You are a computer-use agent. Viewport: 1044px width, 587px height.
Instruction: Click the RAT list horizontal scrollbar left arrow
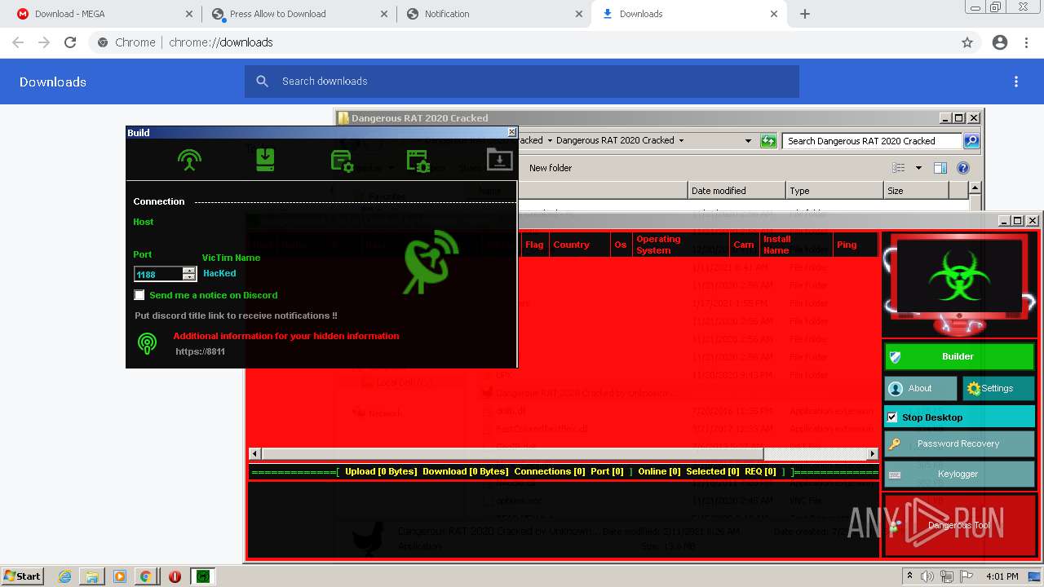[x=255, y=453]
